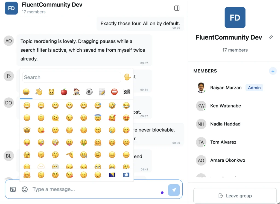The height and width of the screenshot is (204, 280).
Task: Switch to the food apple emoji category
Action: click(x=64, y=92)
